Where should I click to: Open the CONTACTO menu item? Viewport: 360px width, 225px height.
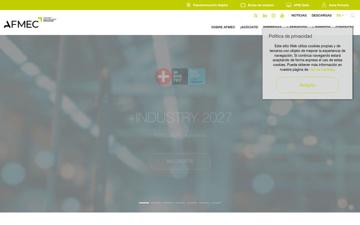[x=344, y=27]
